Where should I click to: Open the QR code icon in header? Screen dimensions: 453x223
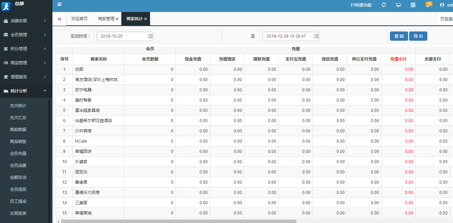(413, 5)
